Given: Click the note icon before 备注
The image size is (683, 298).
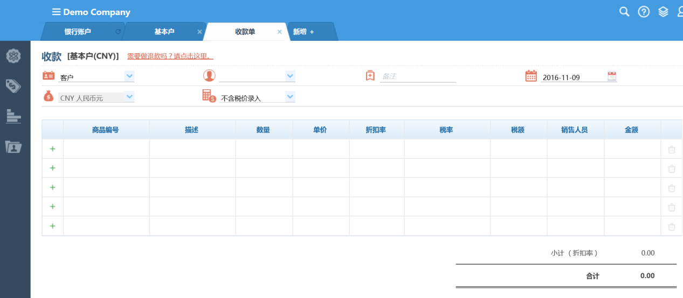Looking at the screenshot, I should tap(370, 76).
